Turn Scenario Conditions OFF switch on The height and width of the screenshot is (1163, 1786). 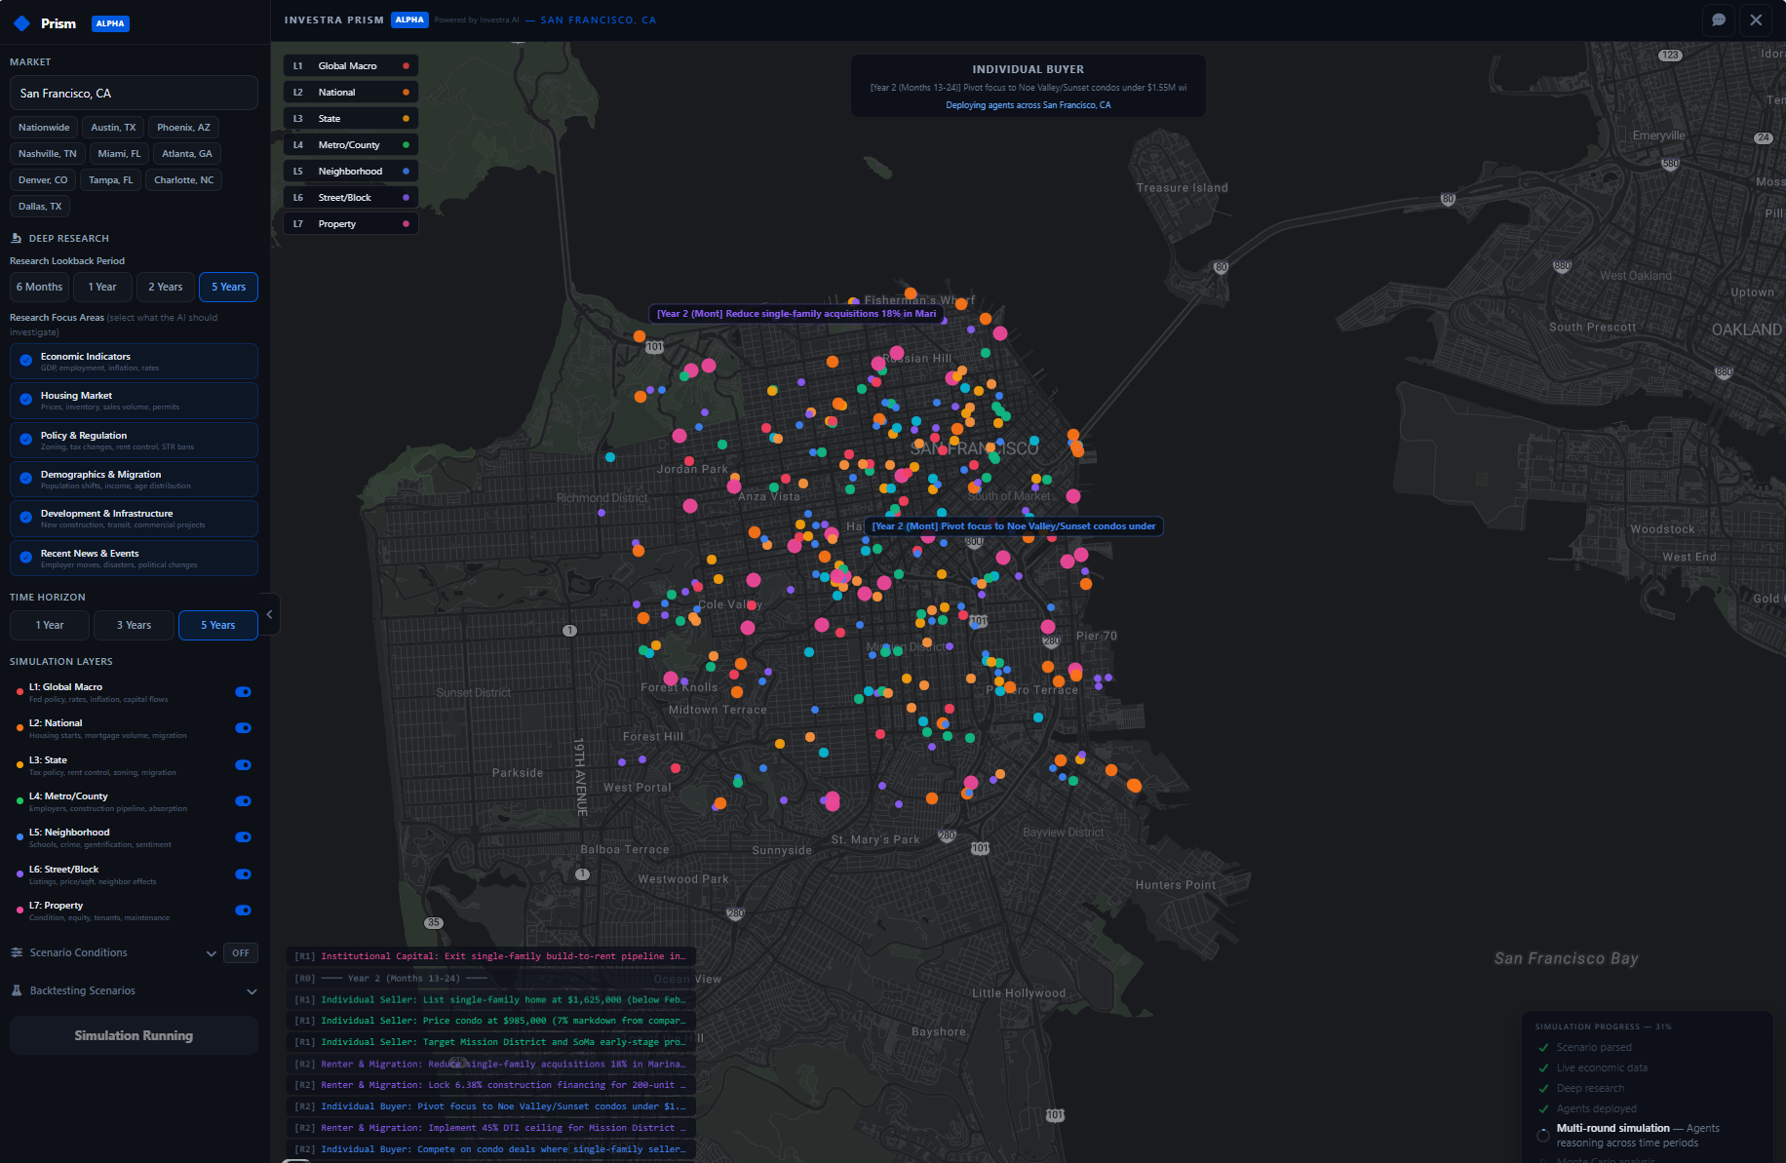pos(240,952)
